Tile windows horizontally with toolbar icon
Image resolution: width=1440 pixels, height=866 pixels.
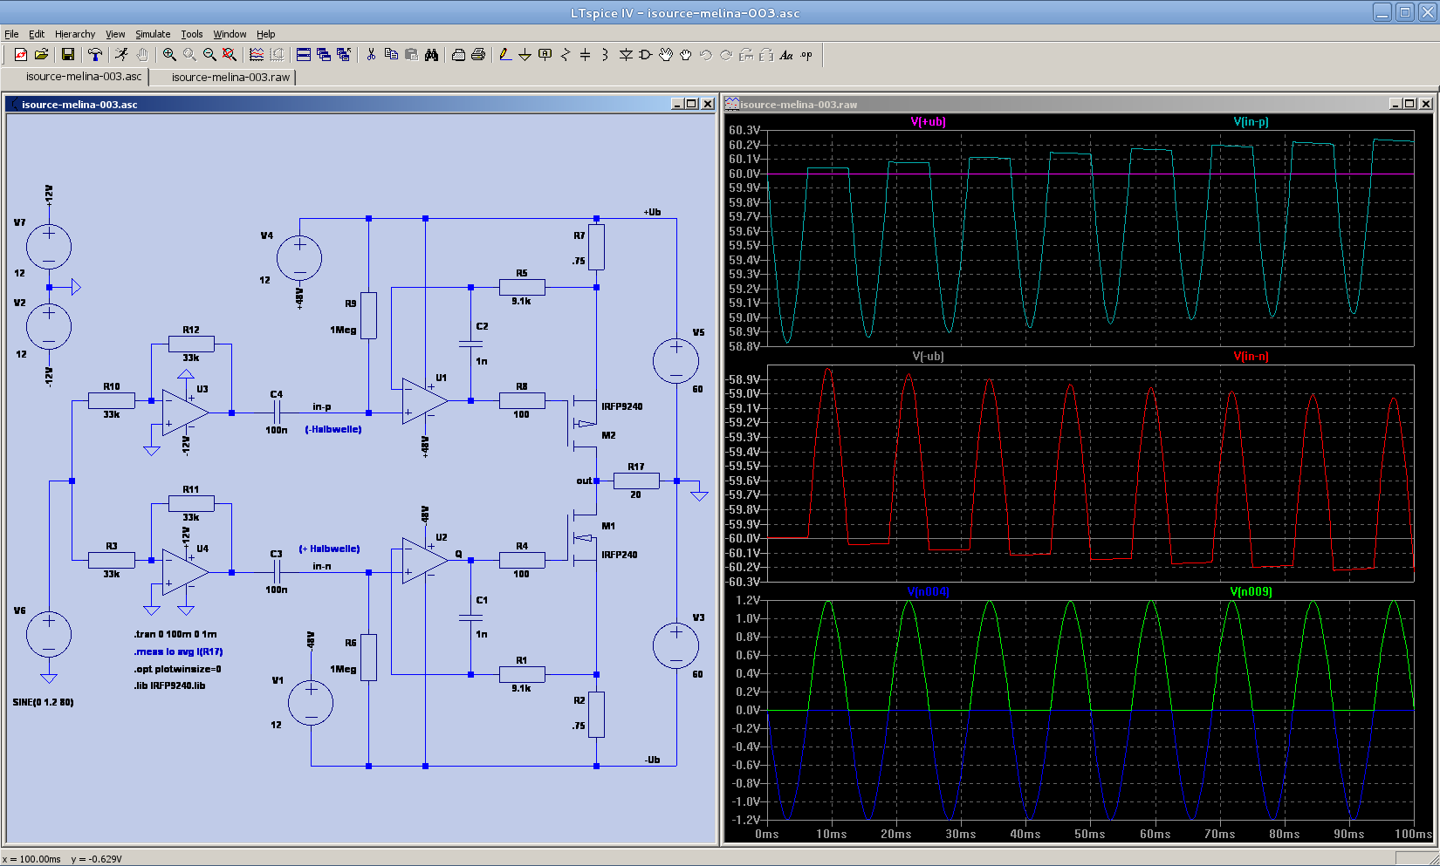(304, 55)
